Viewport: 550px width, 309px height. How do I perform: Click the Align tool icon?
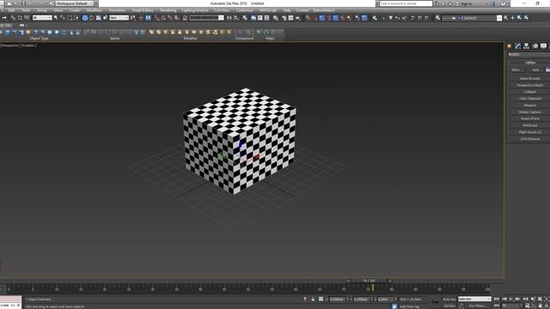tap(236, 17)
